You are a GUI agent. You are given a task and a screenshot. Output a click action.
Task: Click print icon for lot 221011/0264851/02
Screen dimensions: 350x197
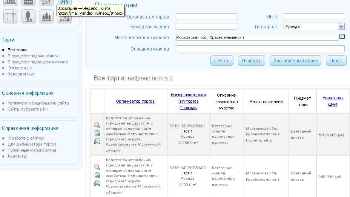[x=97, y=183]
